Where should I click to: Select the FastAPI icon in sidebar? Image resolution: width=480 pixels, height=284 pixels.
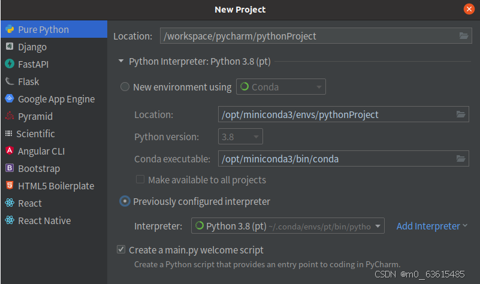10,64
